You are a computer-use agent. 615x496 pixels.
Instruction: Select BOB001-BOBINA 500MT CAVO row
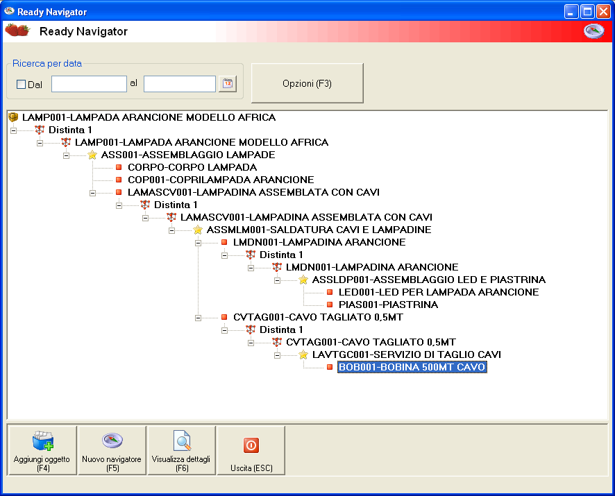pyautogui.click(x=412, y=367)
